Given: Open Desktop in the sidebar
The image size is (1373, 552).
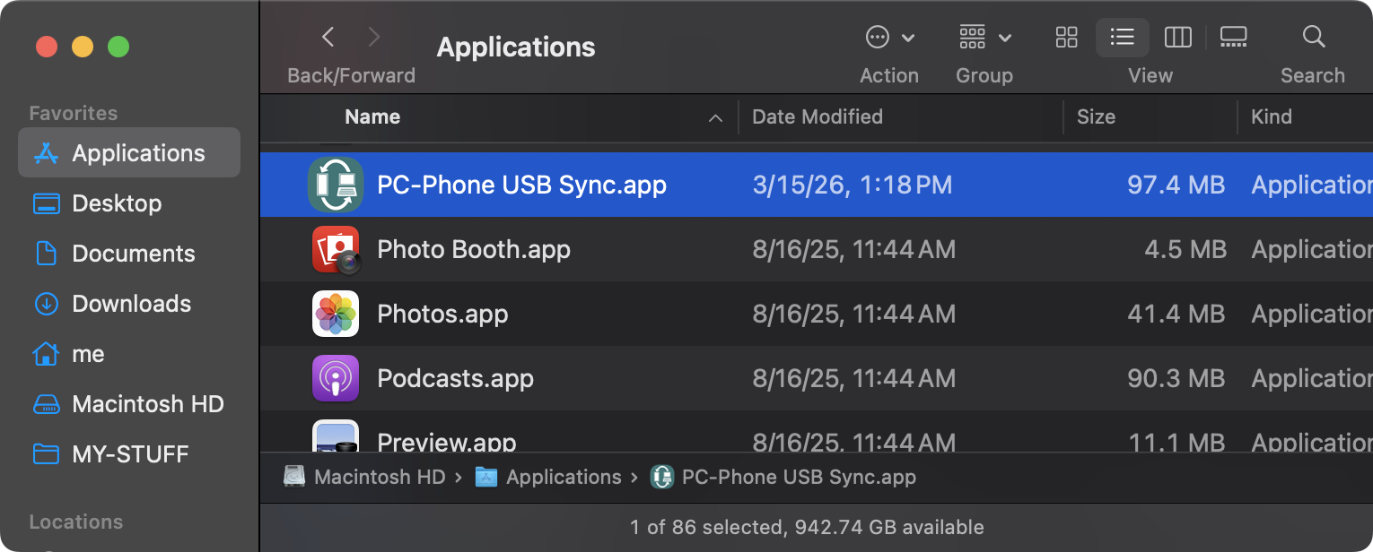Looking at the screenshot, I should [117, 203].
